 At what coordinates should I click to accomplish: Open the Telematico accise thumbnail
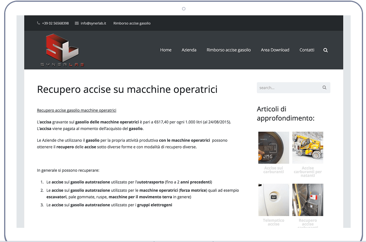point(274,200)
